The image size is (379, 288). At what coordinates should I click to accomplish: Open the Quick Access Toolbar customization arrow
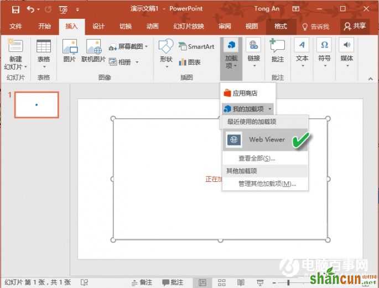[x=77, y=9]
